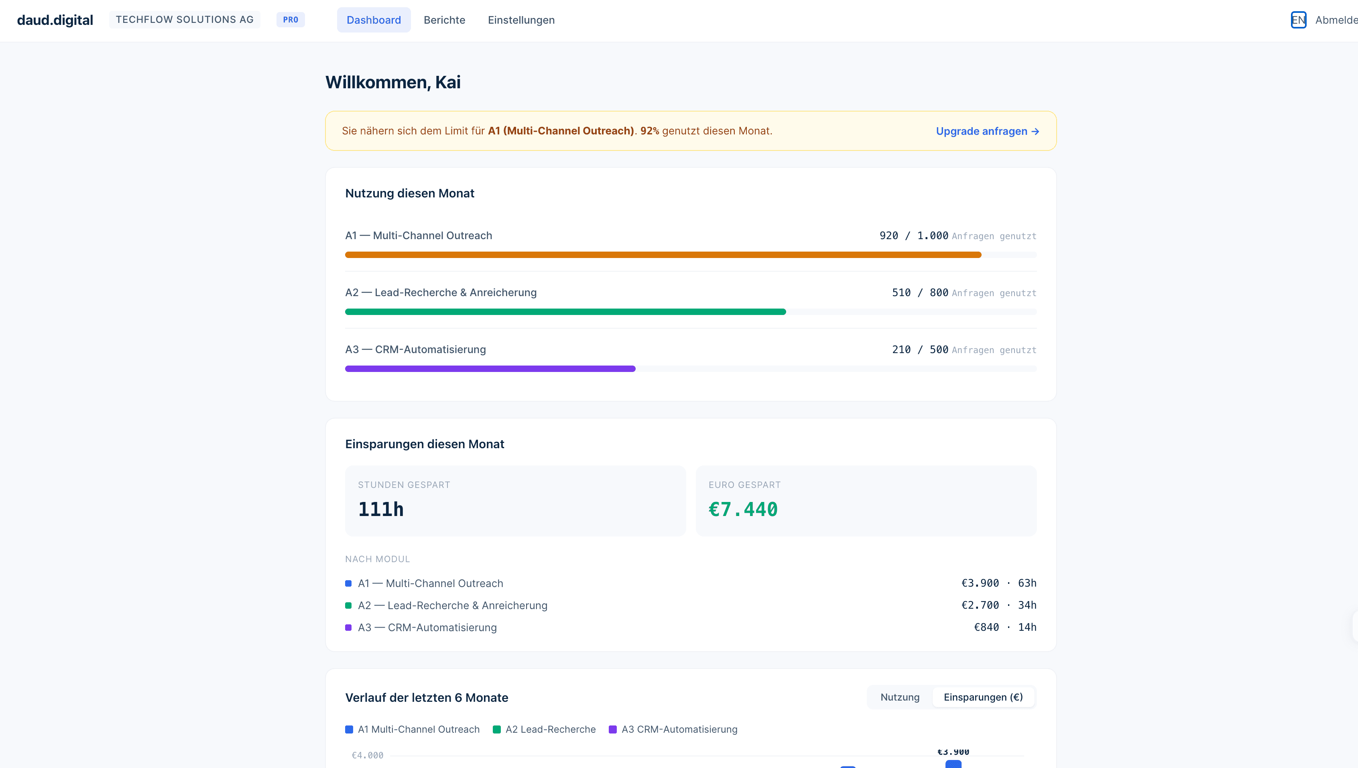The image size is (1358, 768).
Task: Switch to the Dashboard tab
Action: coord(373,20)
